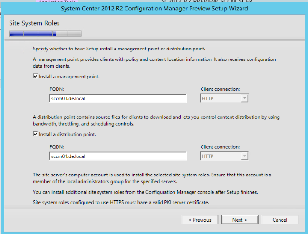Click the management point FQDN text field
This screenshot has width=308, height=234.
pos(117,98)
